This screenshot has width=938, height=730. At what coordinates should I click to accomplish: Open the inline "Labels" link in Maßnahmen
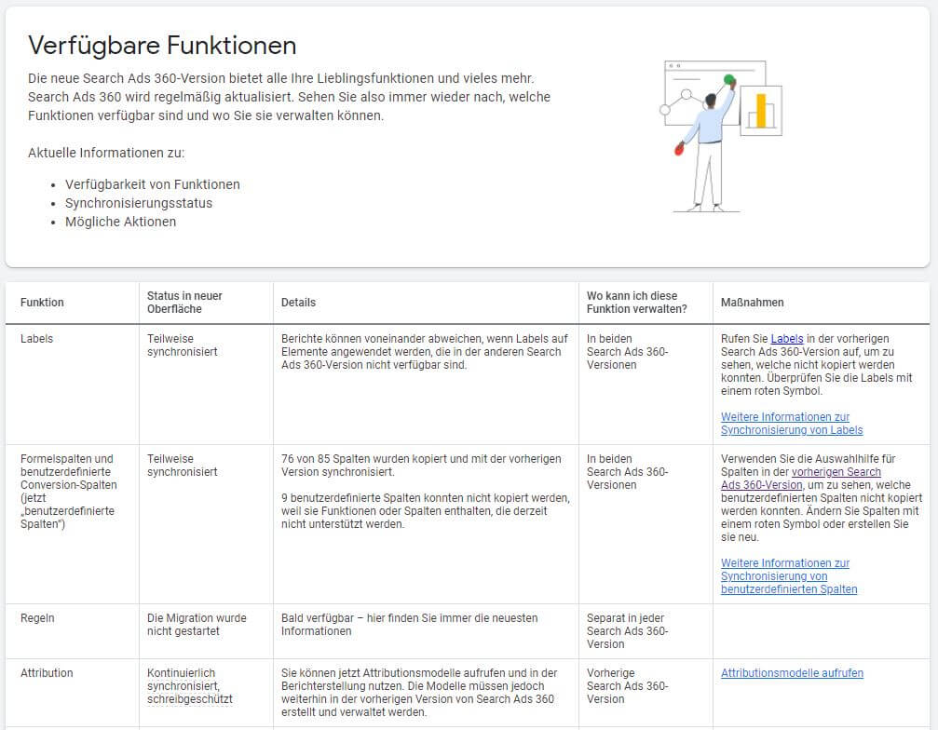coord(786,339)
